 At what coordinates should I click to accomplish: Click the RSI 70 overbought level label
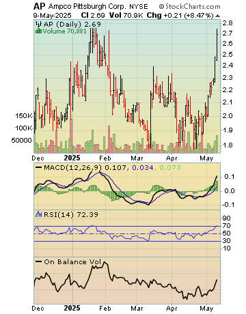tap(227, 226)
